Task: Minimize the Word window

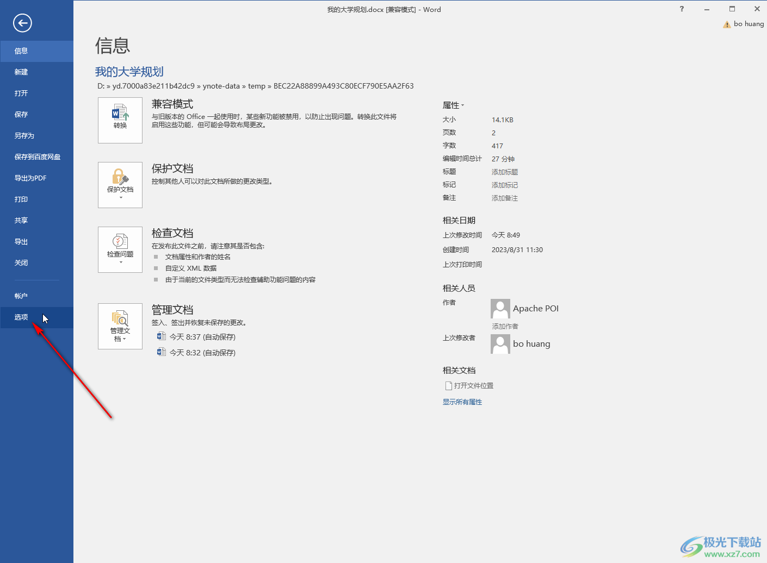Action: click(x=707, y=9)
